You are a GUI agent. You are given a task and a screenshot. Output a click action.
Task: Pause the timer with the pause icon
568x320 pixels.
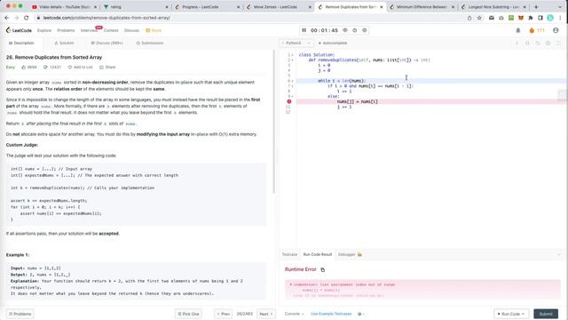(304, 30)
